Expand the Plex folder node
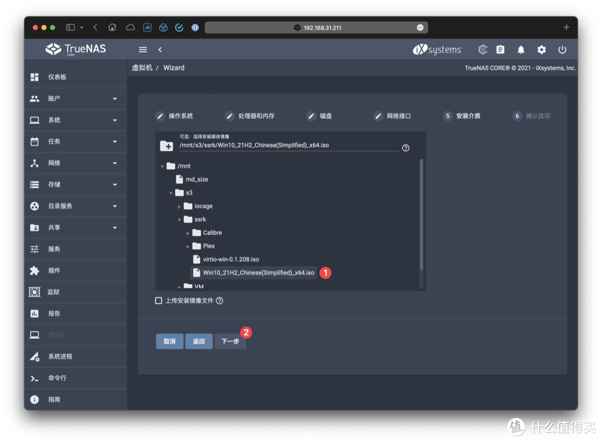 (x=188, y=246)
